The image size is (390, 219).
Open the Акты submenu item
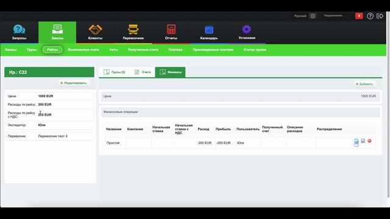point(113,50)
